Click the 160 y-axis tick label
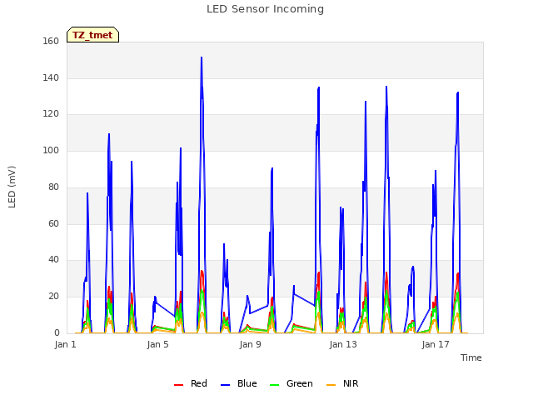This screenshot has width=533, height=400. (x=51, y=41)
